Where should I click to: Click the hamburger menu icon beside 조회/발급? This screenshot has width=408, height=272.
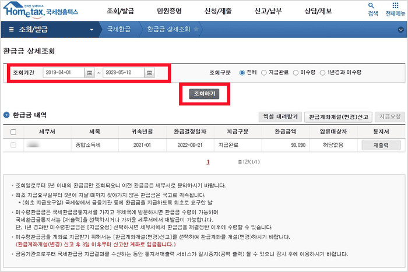(12, 29)
